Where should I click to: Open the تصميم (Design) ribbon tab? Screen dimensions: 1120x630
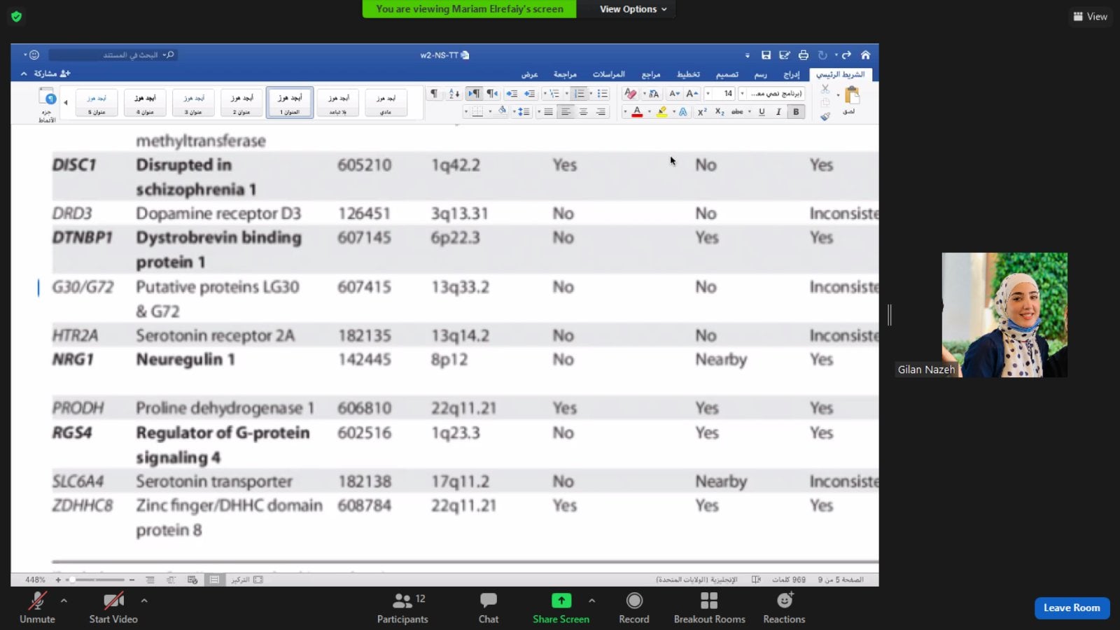coord(727,74)
